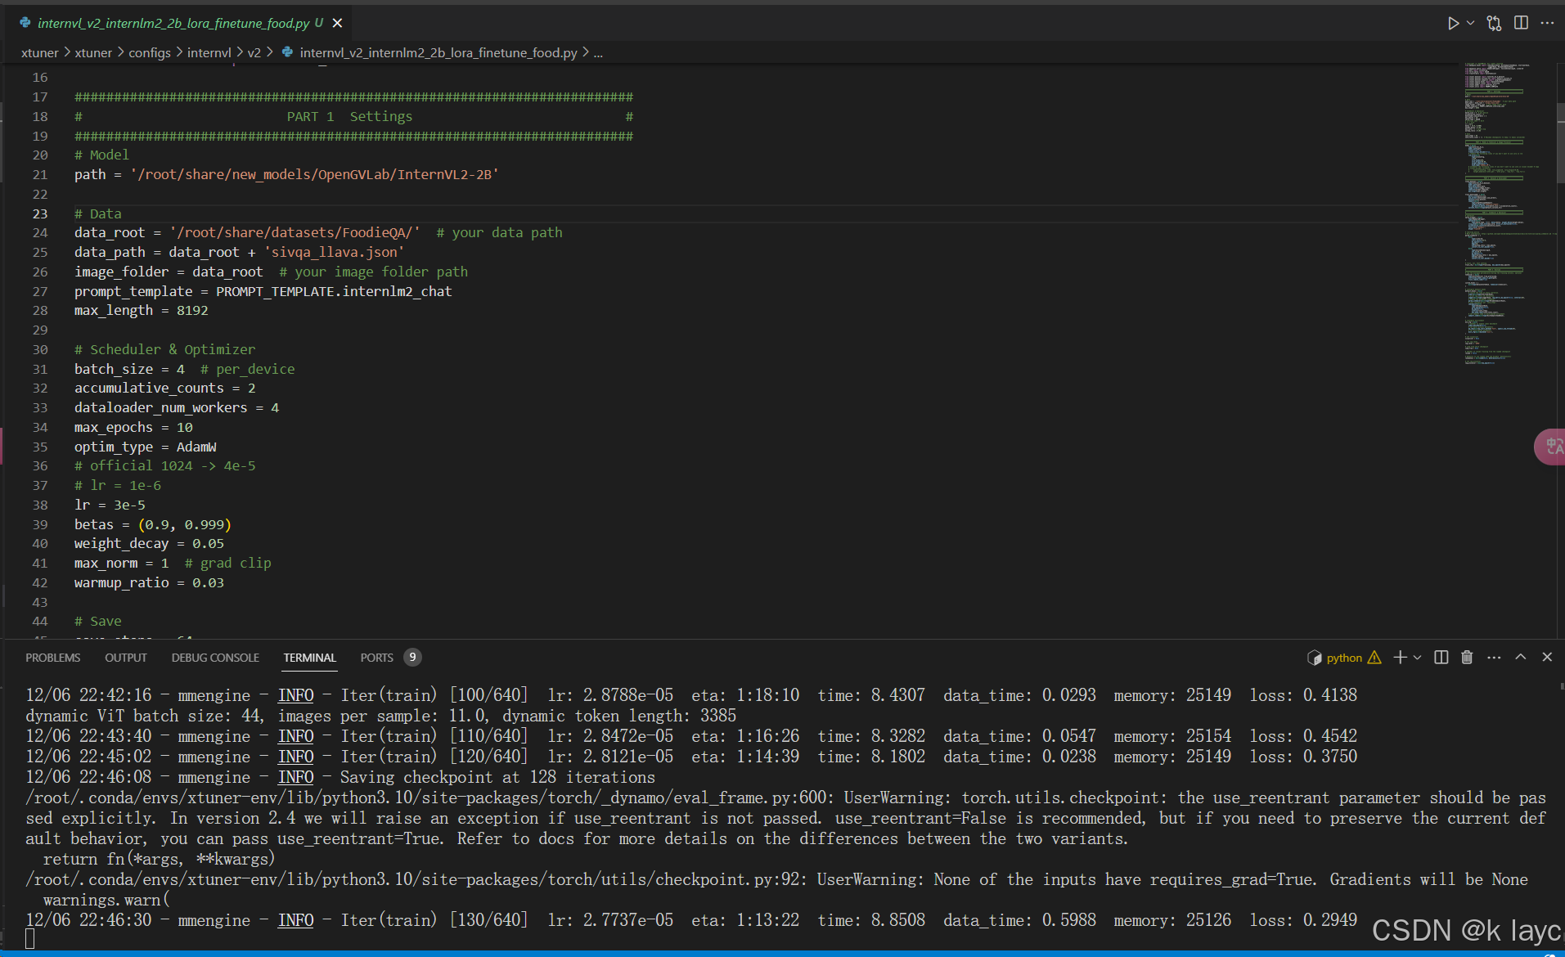Click data_root path string '/root/share/datasets/FoodieQA/'
This screenshot has height=957, width=1565.
tap(295, 232)
